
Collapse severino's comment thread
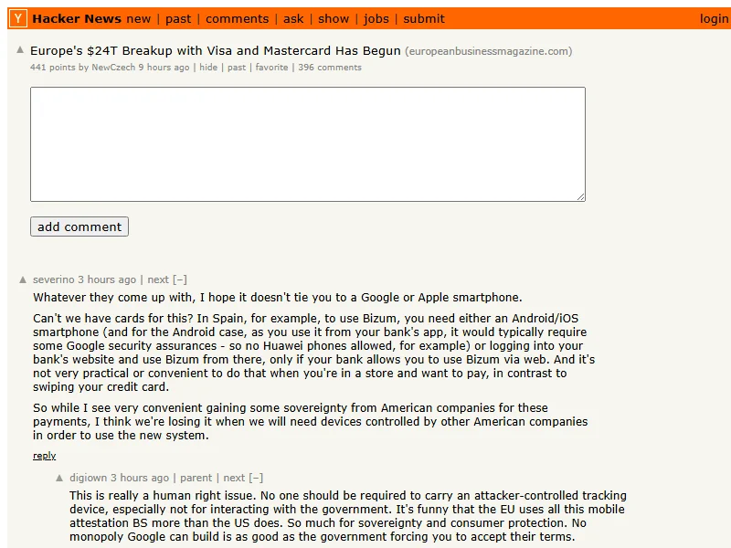click(x=180, y=279)
